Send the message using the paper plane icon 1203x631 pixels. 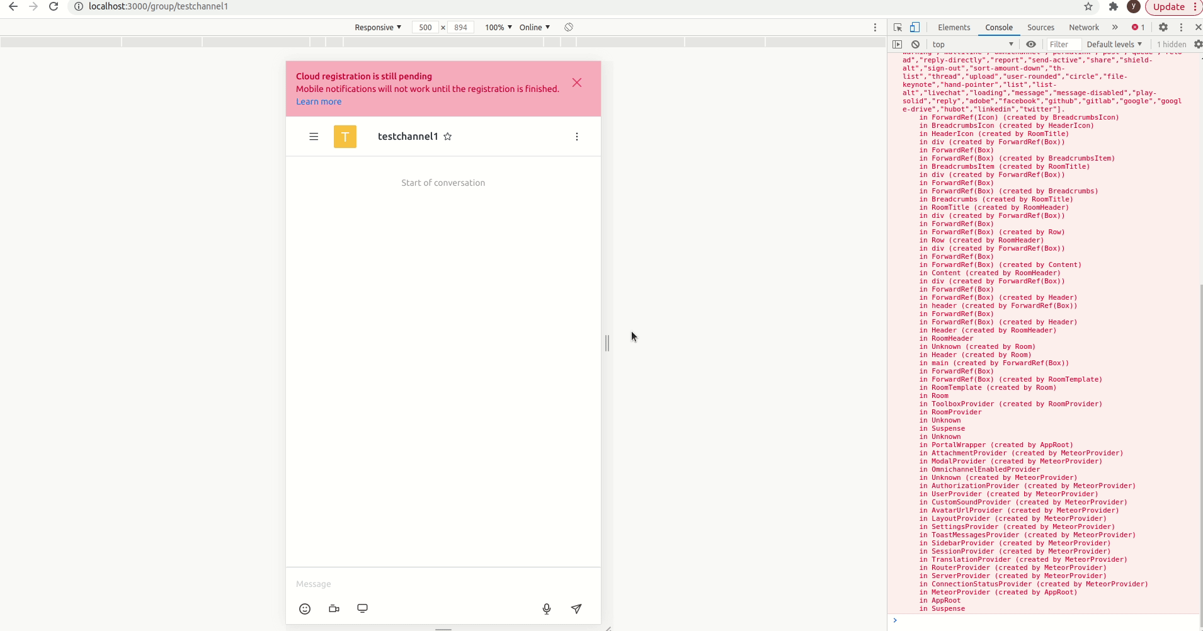tap(576, 609)
